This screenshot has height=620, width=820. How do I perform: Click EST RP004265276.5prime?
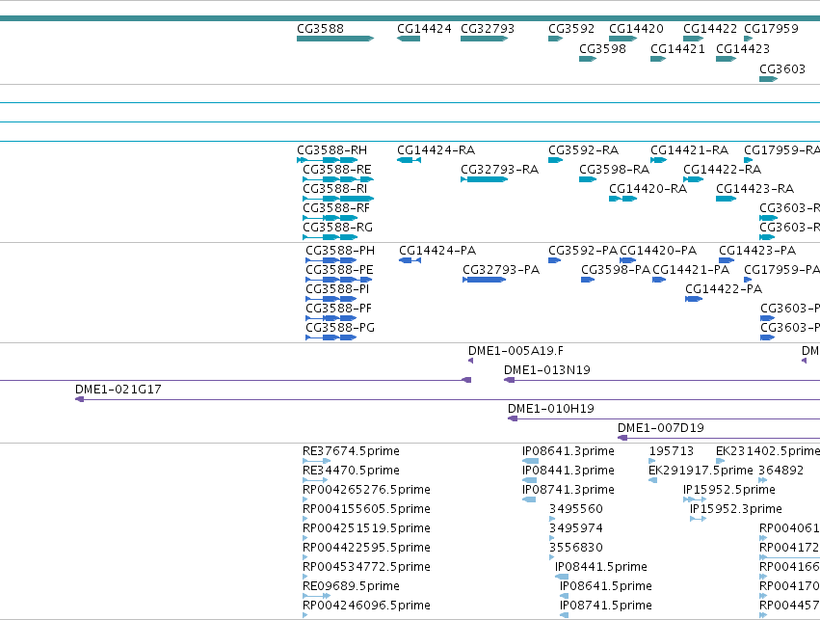tap(366, 490)
